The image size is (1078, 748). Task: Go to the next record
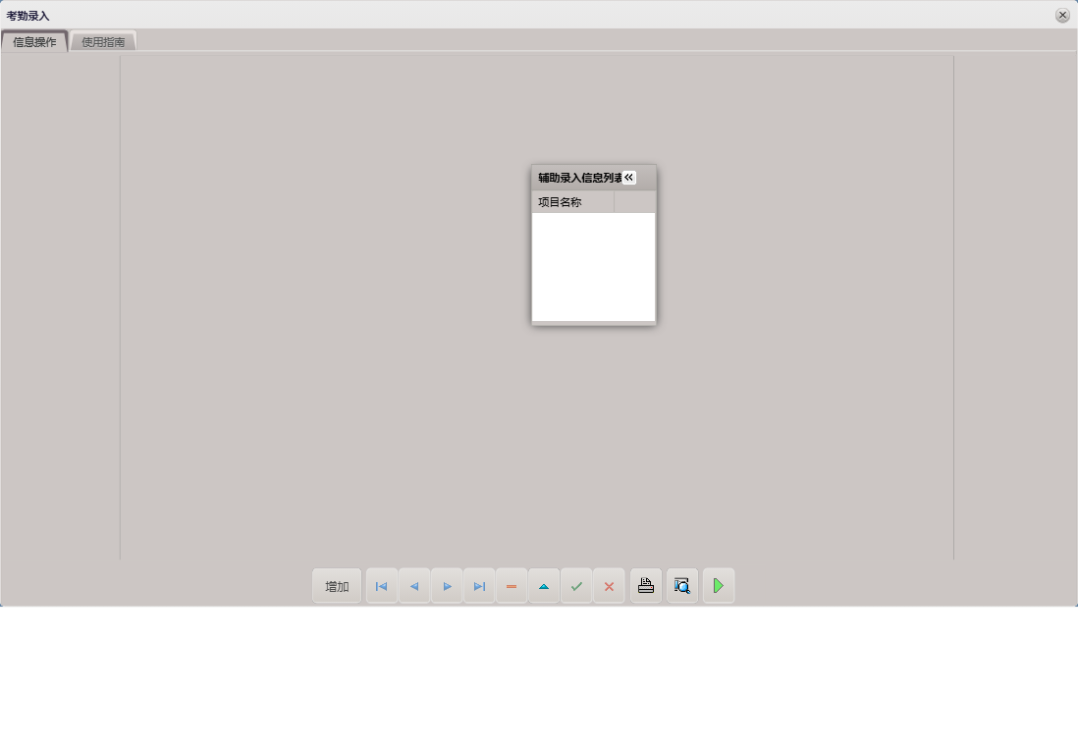point(447,586)
